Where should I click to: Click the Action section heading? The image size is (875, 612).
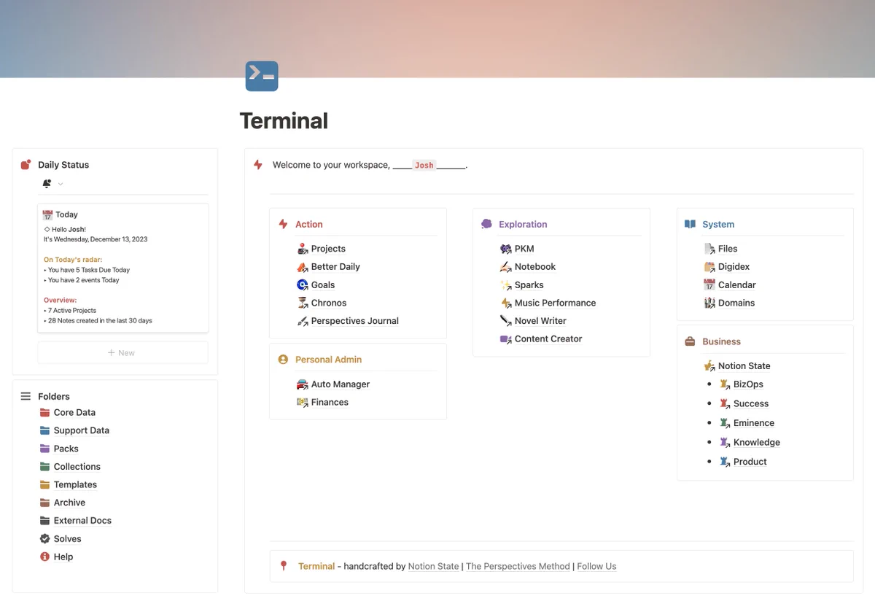coord(309,225)
